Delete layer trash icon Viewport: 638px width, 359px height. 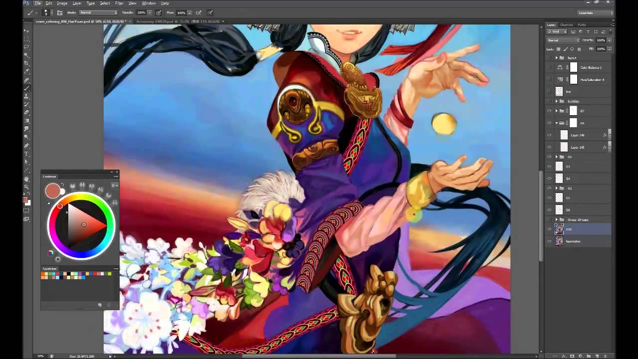tap(605, 356)
